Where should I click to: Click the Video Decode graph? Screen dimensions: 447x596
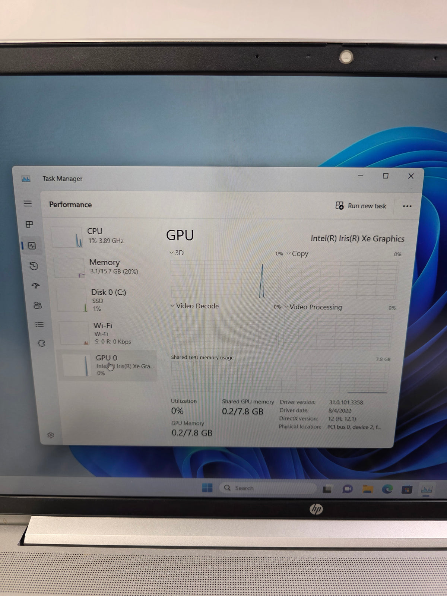coord(225,331)
